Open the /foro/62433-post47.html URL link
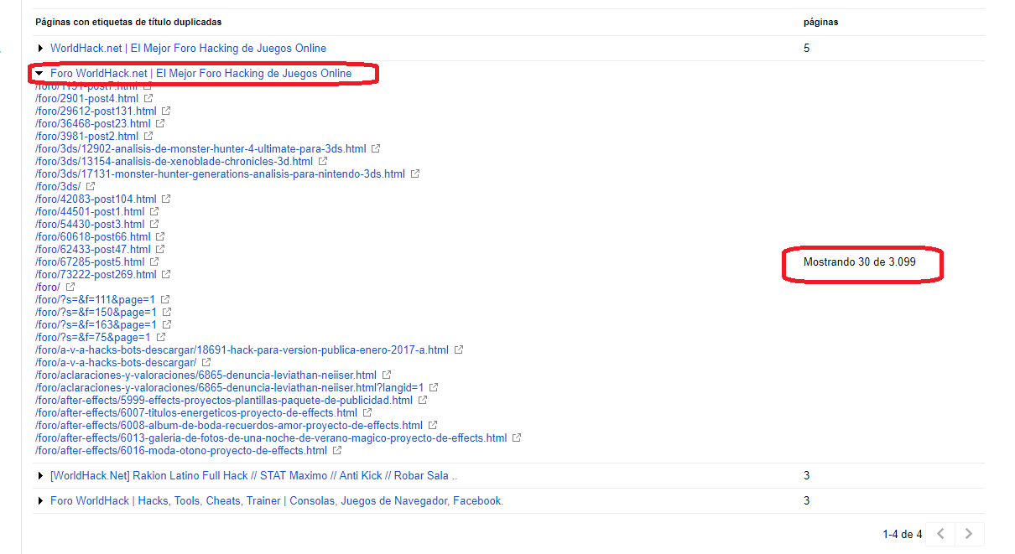The height and width of the screenshot is (554, 1015). tap(93, 249)
